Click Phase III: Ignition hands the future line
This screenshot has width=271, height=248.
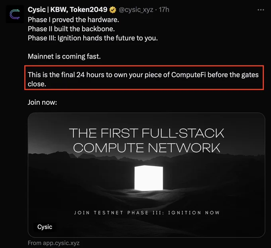(x=93, y=38)
